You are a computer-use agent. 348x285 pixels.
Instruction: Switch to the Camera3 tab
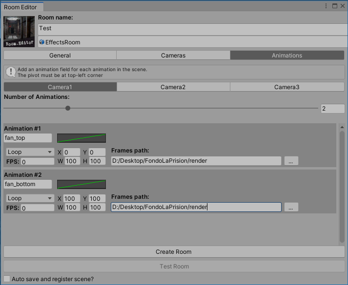(x=287, y=87)
